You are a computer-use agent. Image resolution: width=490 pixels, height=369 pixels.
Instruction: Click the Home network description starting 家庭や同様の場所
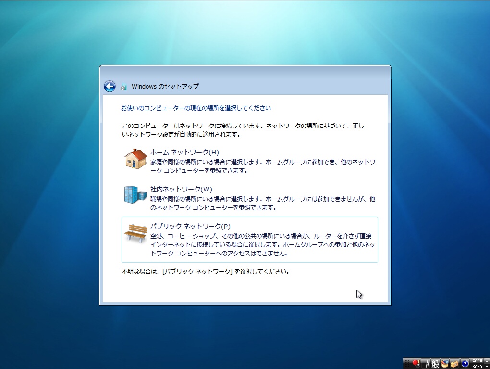tap(262, 166)
